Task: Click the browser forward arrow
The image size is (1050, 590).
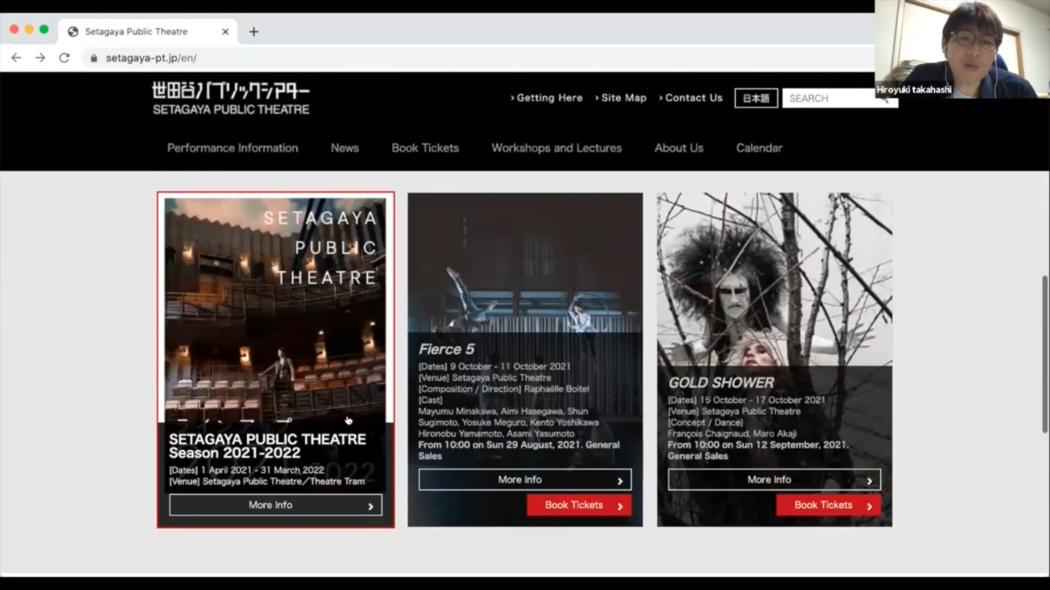Action: [40, 58]
